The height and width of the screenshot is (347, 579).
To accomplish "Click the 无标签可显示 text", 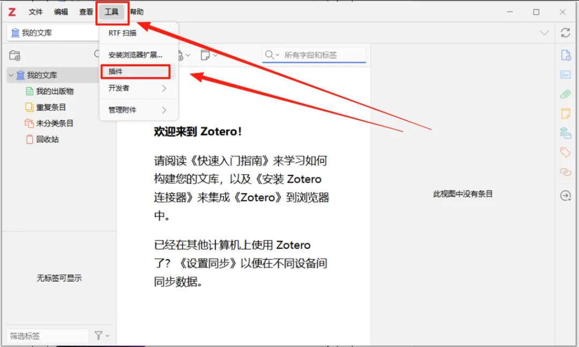I will (59, 278).
